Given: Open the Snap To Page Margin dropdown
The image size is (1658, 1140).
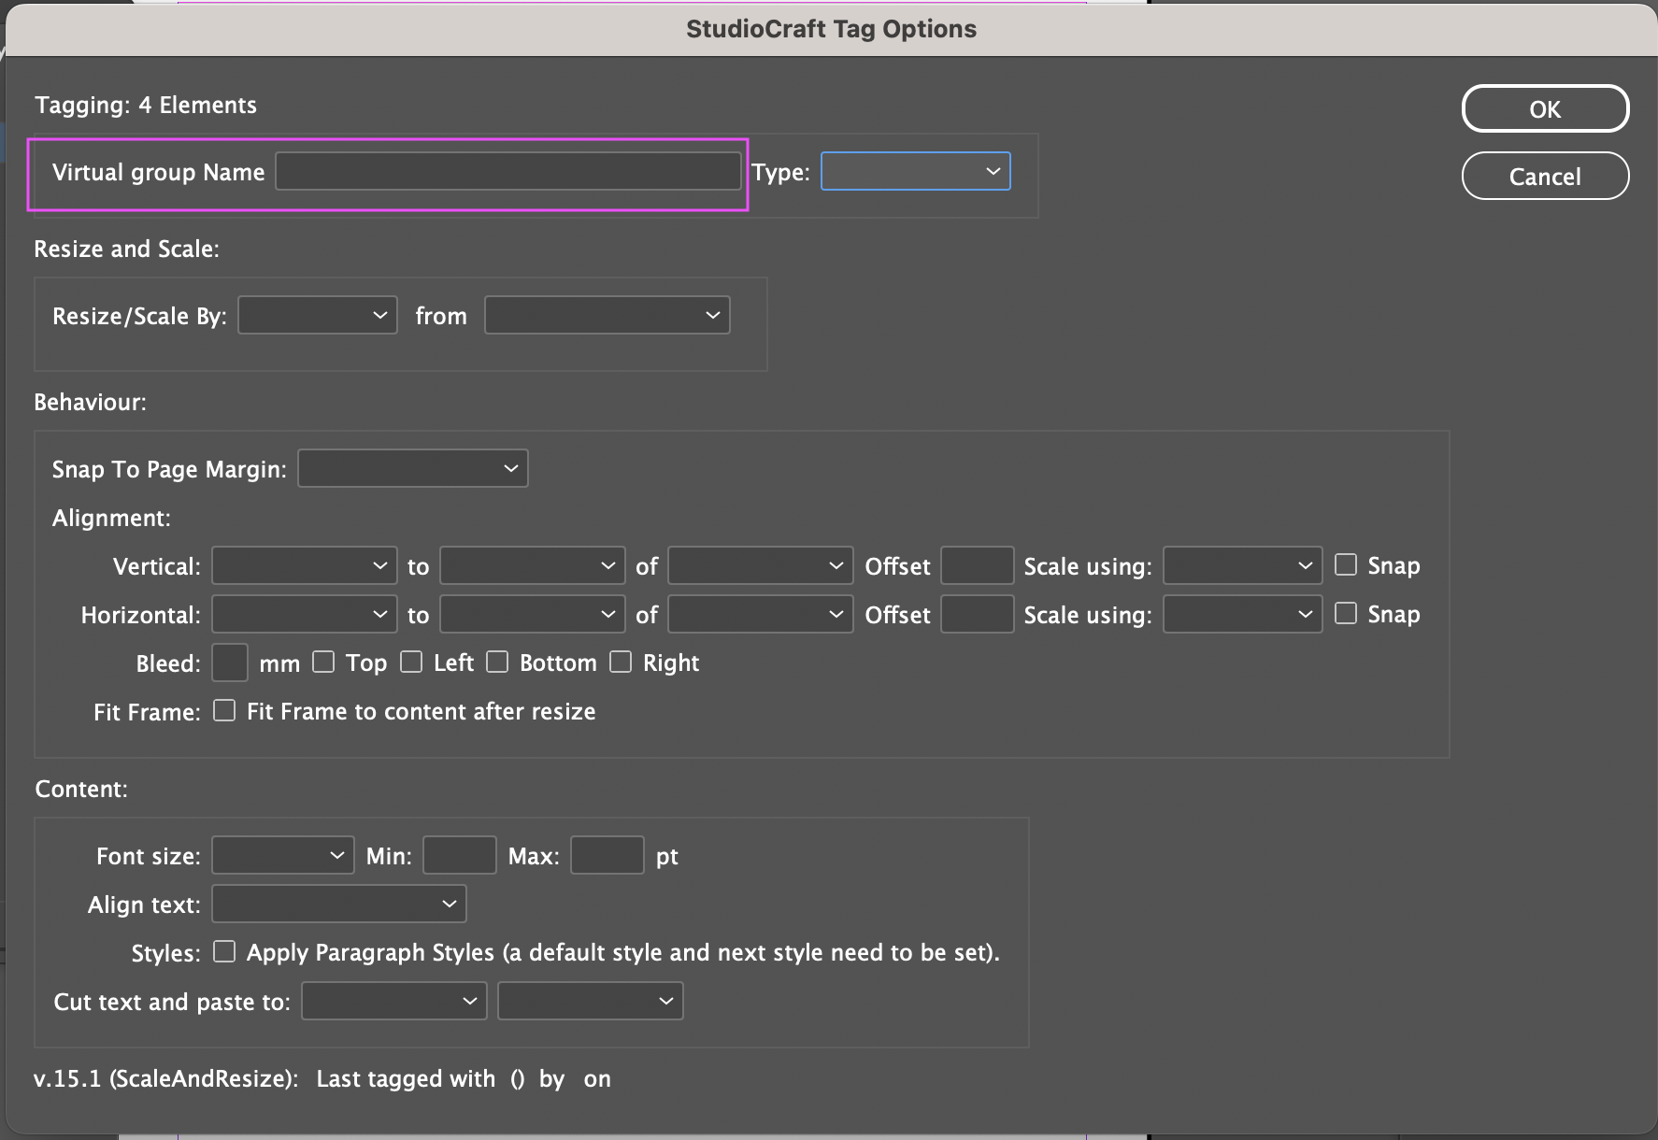Looking at the screenshot, I should point(412,468).
